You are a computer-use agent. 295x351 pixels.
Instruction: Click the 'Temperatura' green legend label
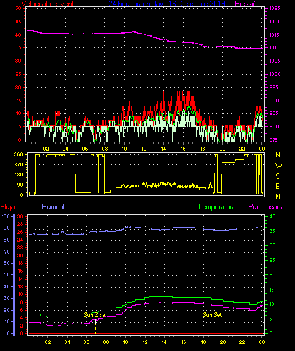coord(217,207)
